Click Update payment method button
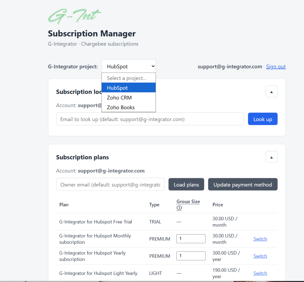This screenshot has height=282, width=304. click(243, 184)
